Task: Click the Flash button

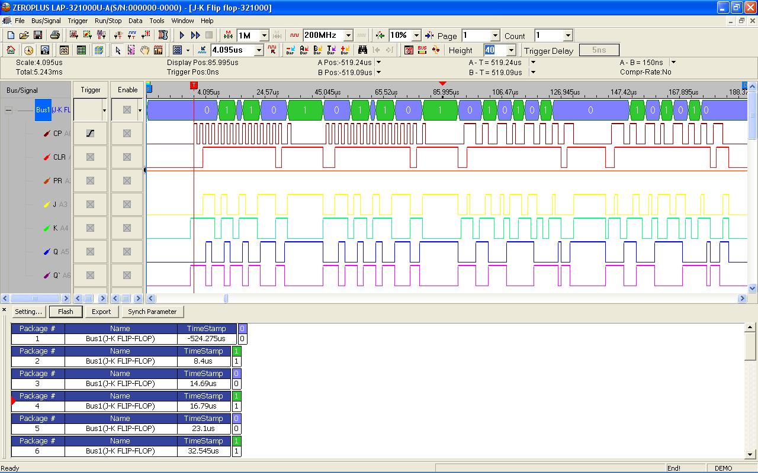Action: 66,312
